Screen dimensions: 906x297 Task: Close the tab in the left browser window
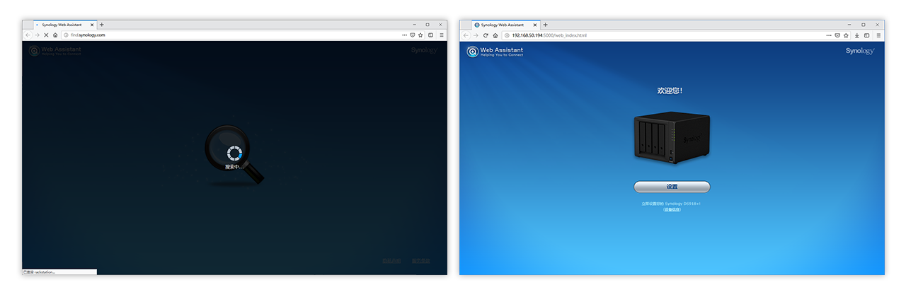pos(92,25)
